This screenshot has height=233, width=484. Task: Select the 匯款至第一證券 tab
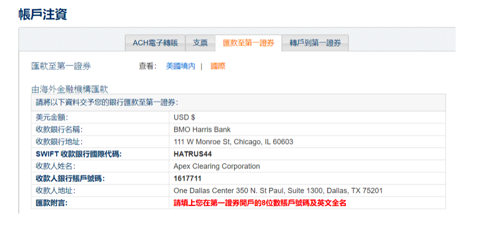249,43
